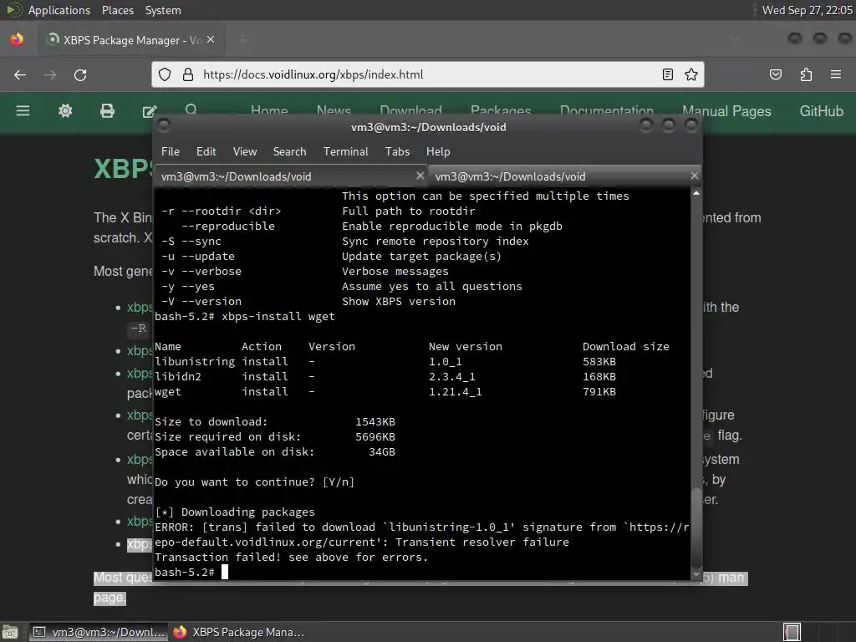
Task: Open Firefox extensions puzzle icon
Action: pos(806,74)
